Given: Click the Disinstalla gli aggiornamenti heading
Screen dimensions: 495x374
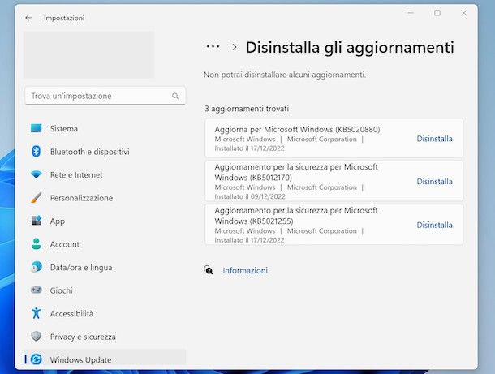Looking at the screenshot, I should click(350, 48).
